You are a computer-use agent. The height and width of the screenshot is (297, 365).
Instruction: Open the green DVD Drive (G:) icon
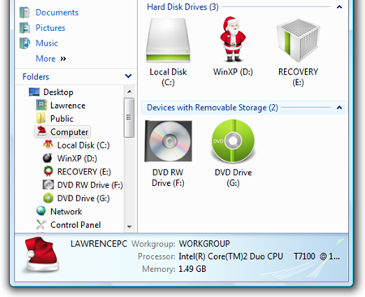click(233, 141)
